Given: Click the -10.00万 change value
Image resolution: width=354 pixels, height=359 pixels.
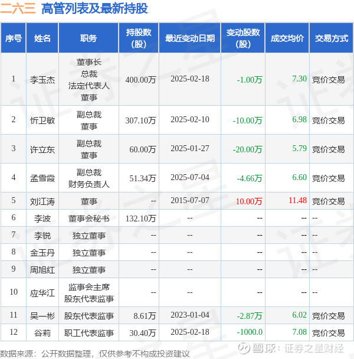Looking at the screenshot, I should tap(247, 120).
